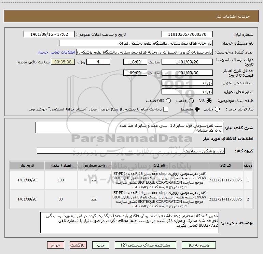Image resolution: width=263 pixels, height=254 pixels.
Task: Click the پاسخ به نیاز button
Action: (x=198, y=245)
